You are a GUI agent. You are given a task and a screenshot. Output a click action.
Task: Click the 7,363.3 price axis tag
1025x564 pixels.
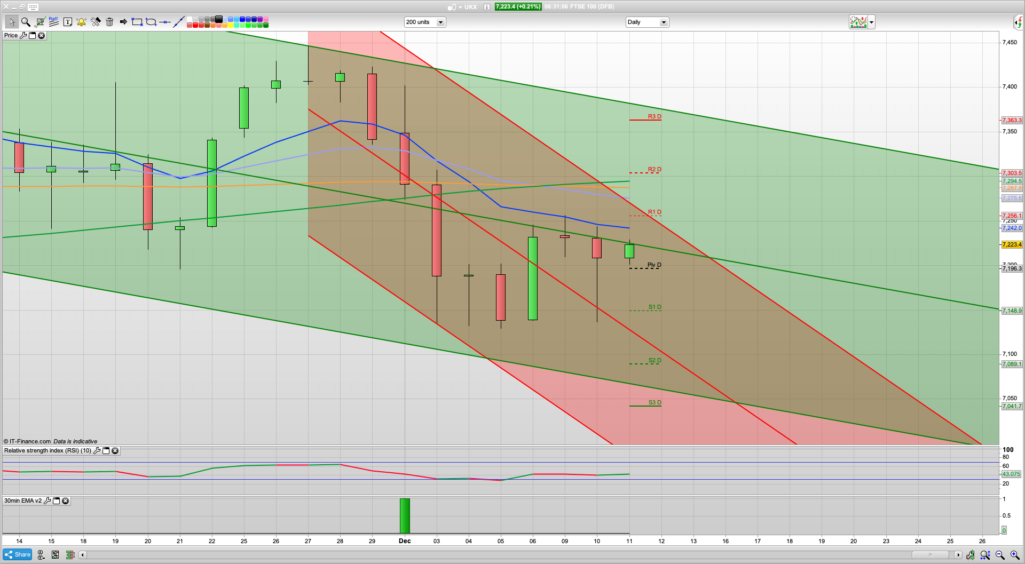click(1012, 120)
